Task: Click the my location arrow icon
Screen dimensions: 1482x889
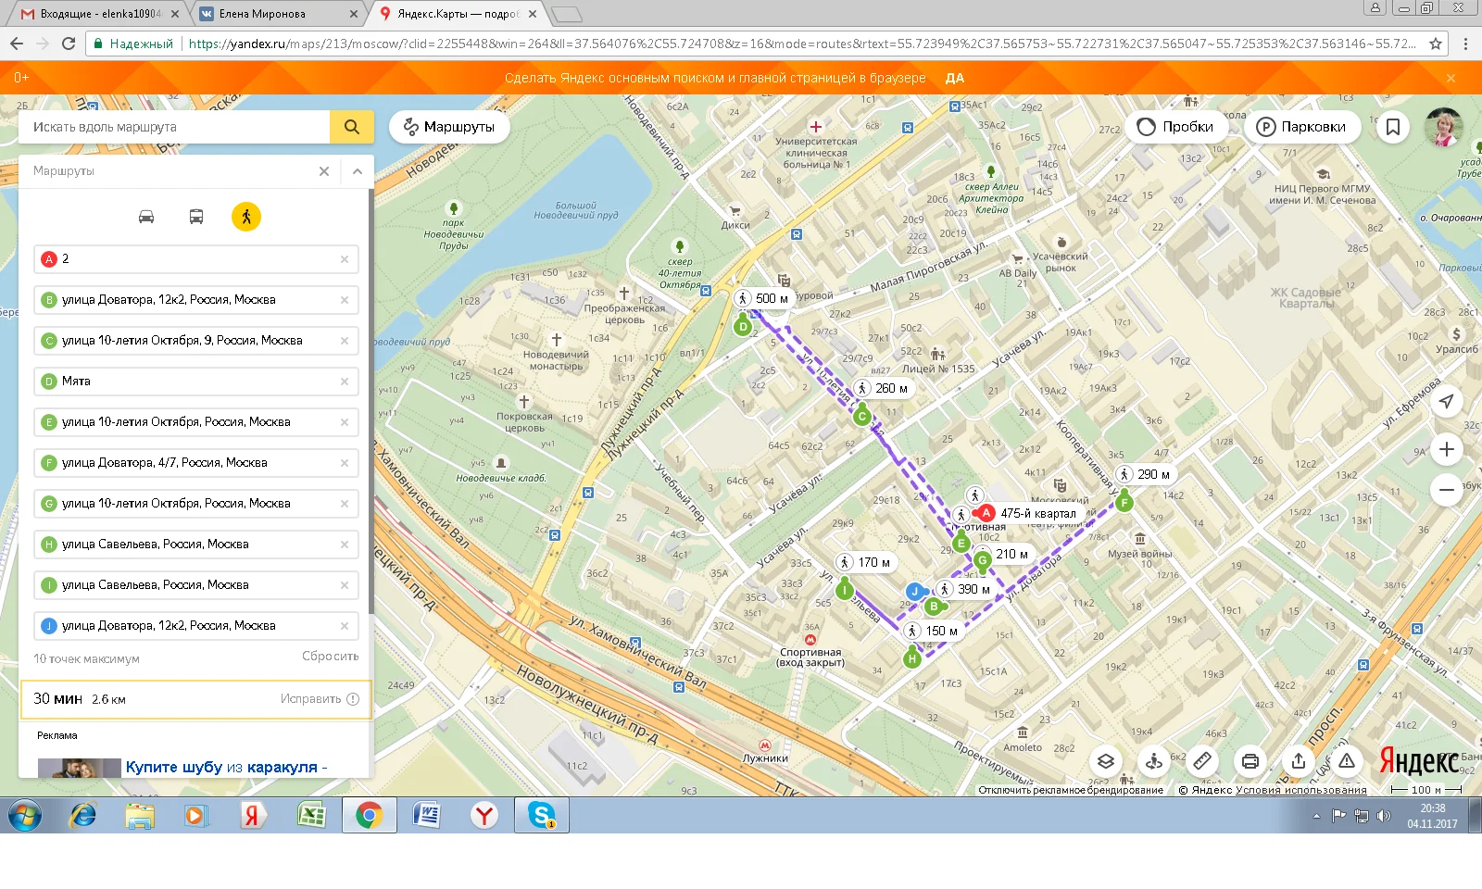Action: click(x=1446, y=401)
